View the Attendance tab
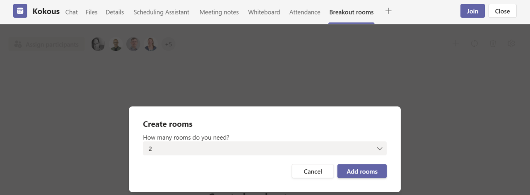The height and width of the screenshot is (195, 530). tap(305, 12)
